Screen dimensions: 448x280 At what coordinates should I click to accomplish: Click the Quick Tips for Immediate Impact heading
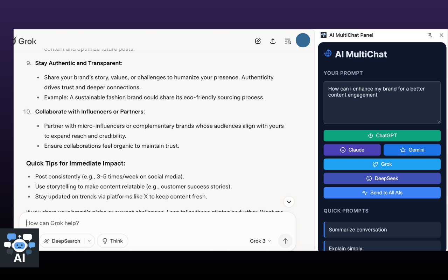click(x=76, y=163)
